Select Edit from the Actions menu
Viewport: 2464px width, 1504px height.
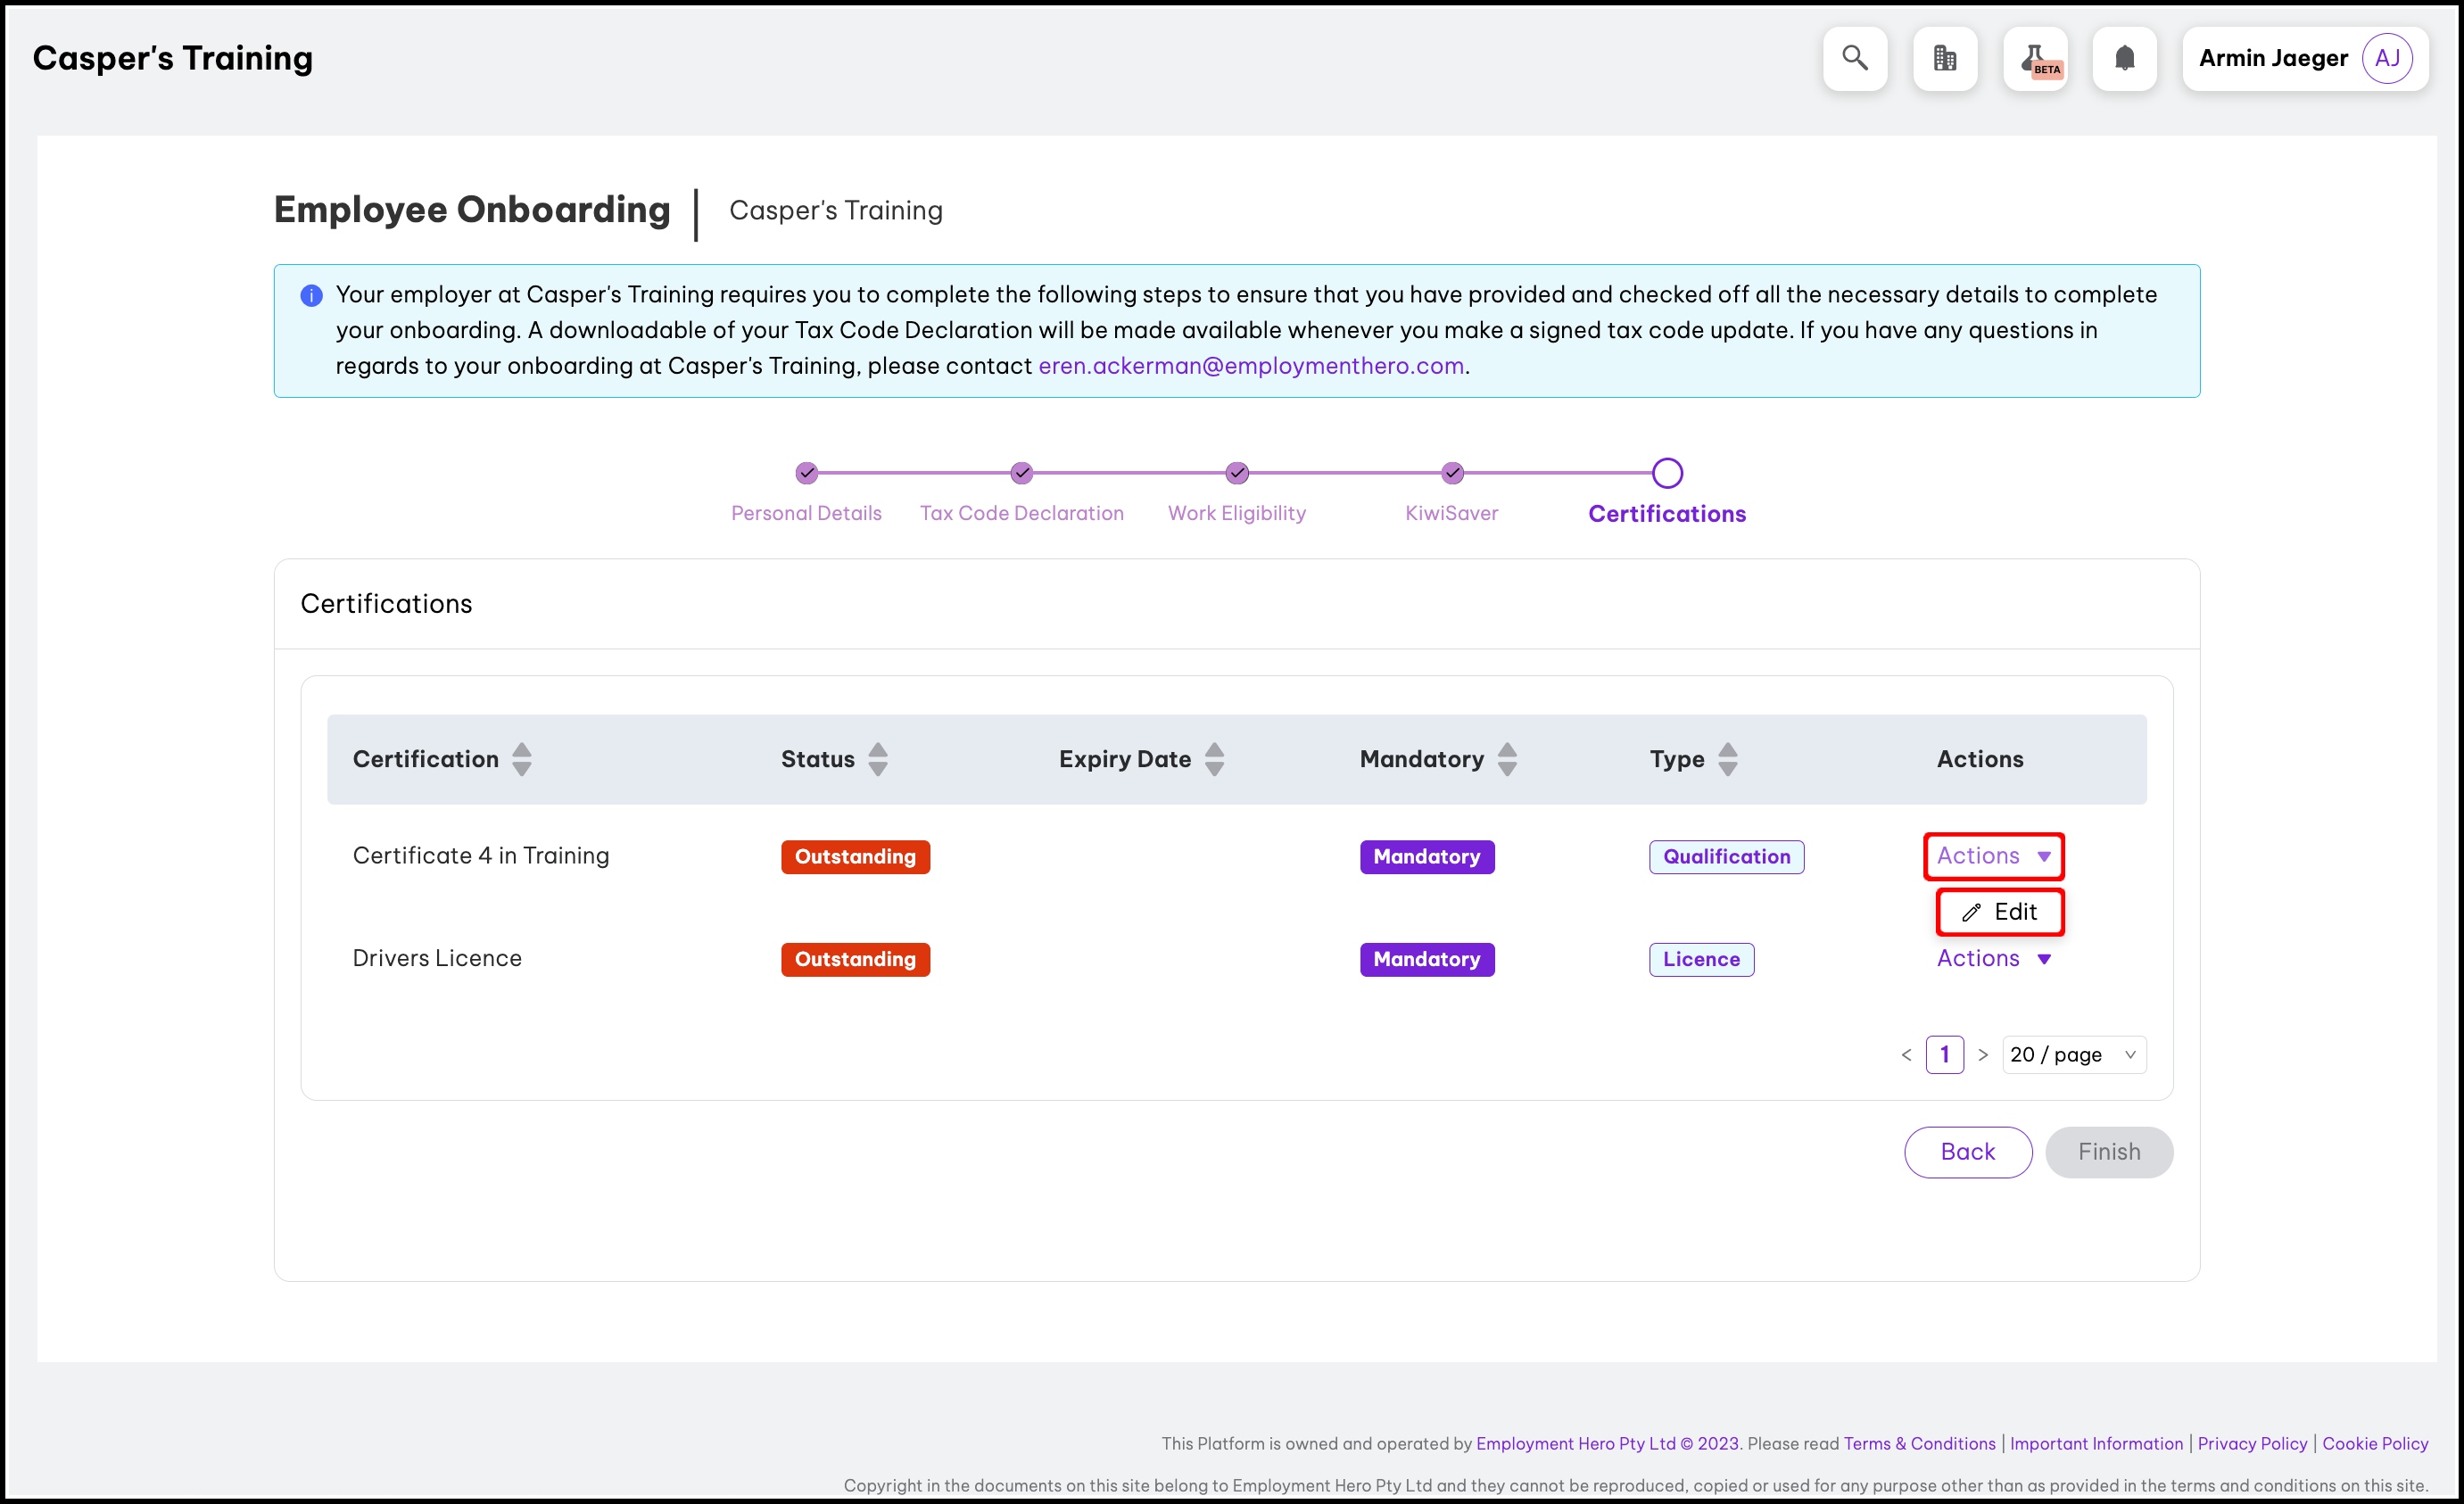[2000, 912]
